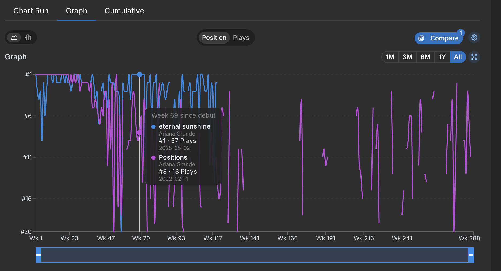
Task: Select the All time range
Action: pos(458,57)
